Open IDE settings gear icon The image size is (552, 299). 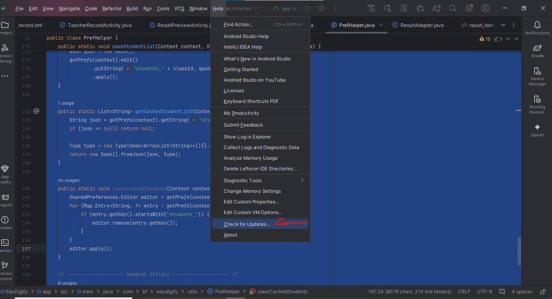[469, 8]
